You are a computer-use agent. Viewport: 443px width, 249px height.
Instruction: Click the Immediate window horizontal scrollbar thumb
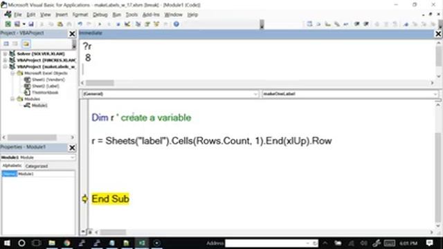pos(100,83)
